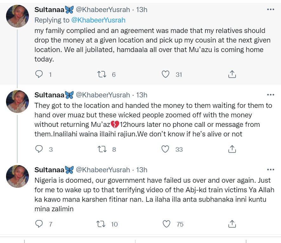The height and width of the screenshot is (243, 281).
Task: Reply to the tweet with 3 replies
Action: tap(39, 149)
